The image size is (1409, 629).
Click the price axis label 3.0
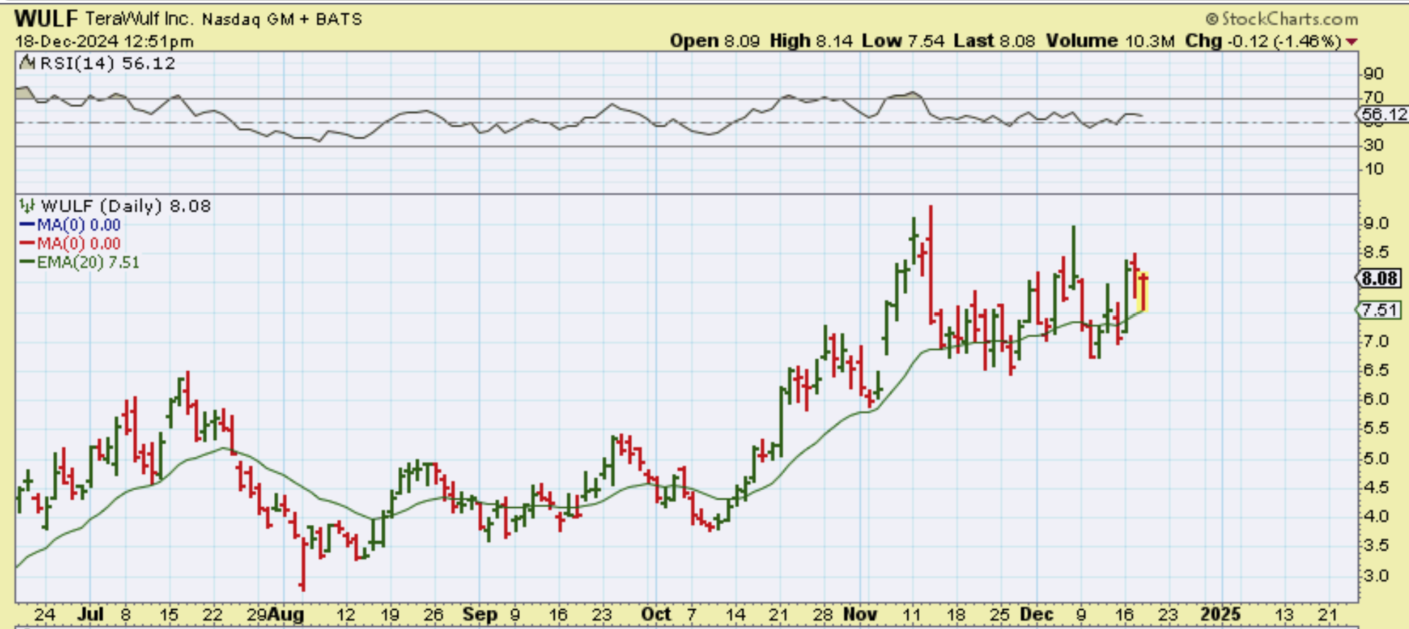[1376, 576]
